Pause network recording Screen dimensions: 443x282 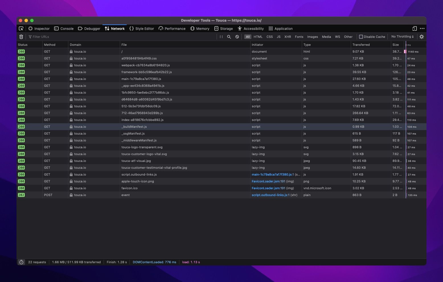coord(221,37)
